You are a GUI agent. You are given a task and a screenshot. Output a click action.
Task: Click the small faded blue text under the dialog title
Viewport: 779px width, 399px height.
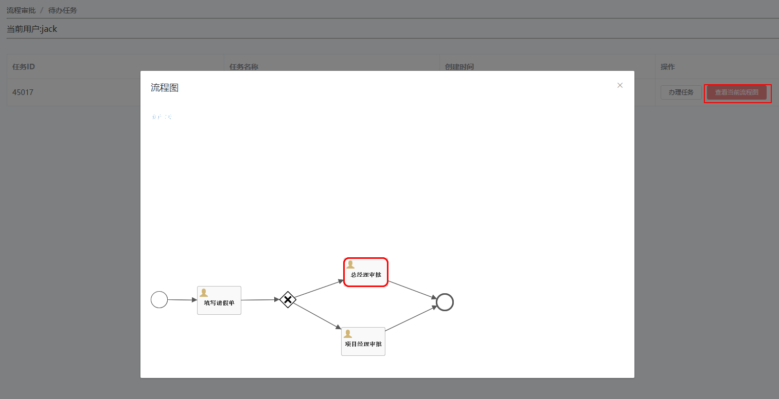pyautogui.click(x=162, y=117)
